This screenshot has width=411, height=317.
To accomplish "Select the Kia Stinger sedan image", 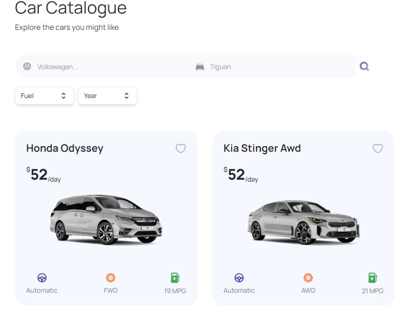I will (x=304, y=222).
